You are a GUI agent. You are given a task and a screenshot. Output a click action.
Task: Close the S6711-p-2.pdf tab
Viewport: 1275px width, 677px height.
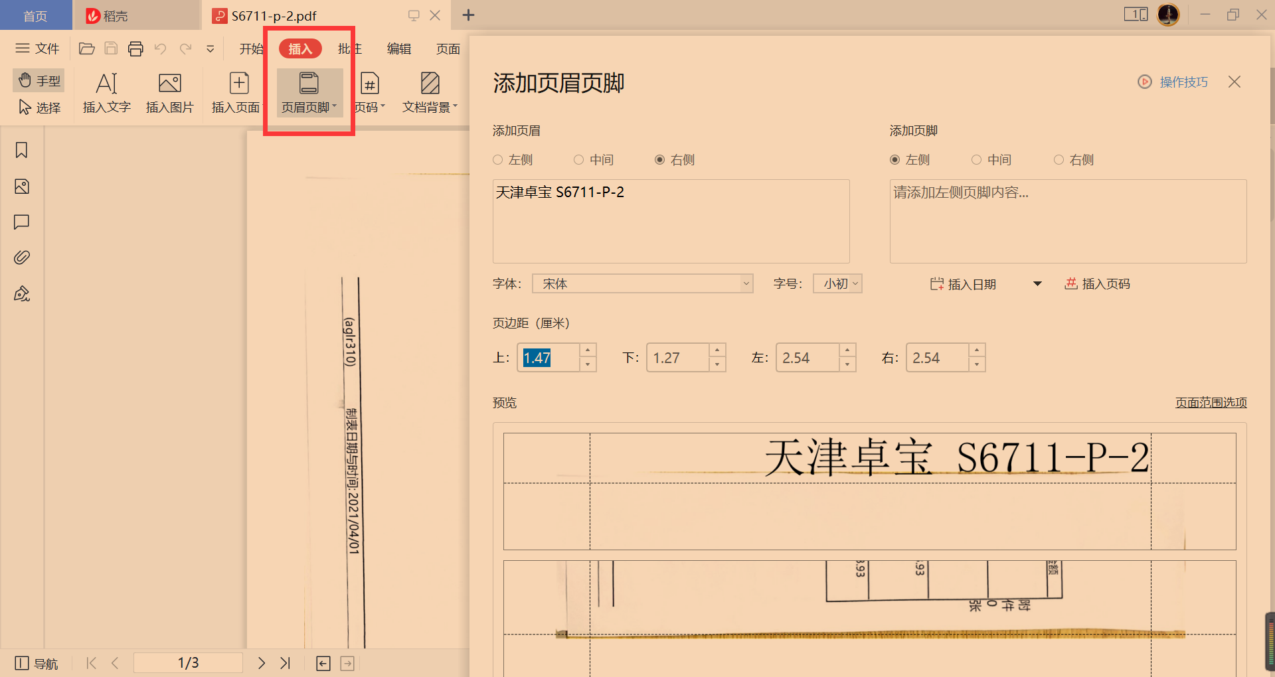pyautogui.click(x=436, y=15)
